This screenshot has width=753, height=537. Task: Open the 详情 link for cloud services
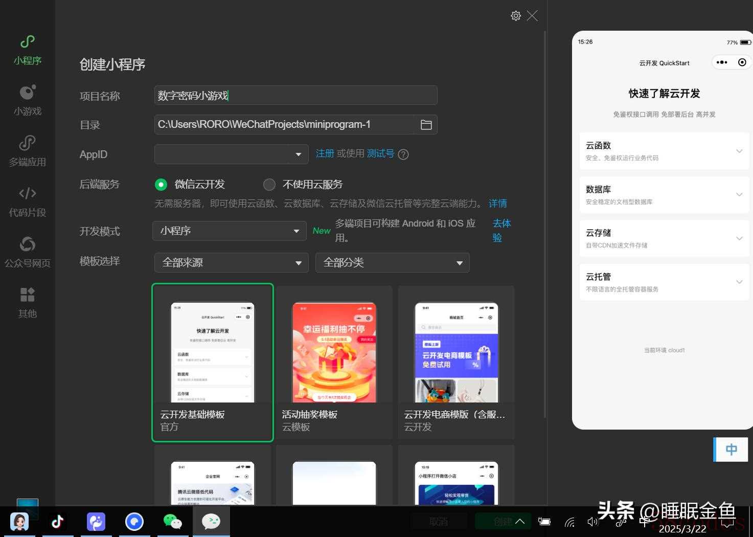tap(497, 204)
